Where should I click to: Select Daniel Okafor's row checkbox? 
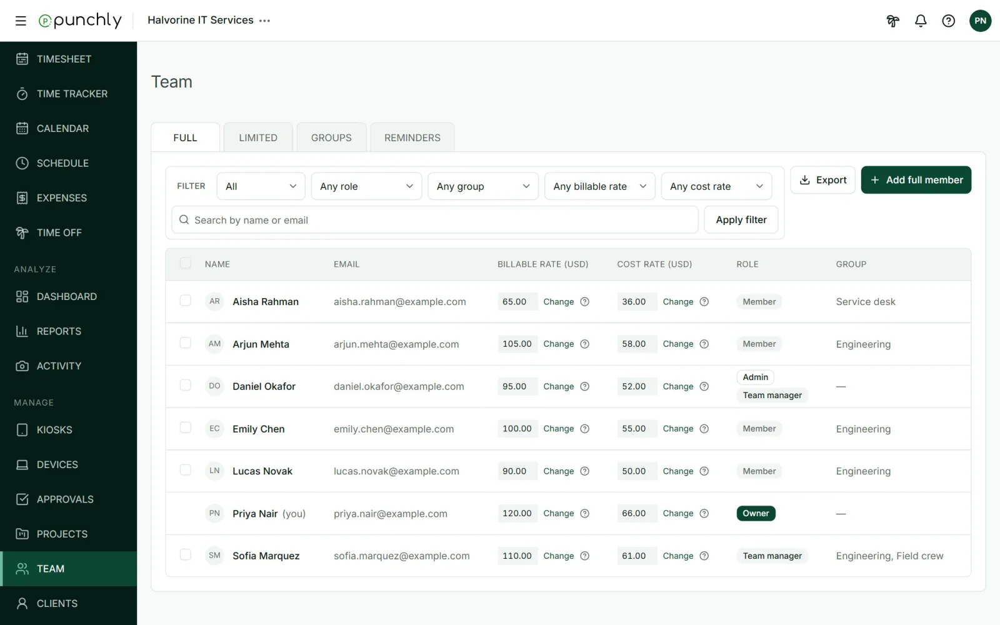point(185,386)
